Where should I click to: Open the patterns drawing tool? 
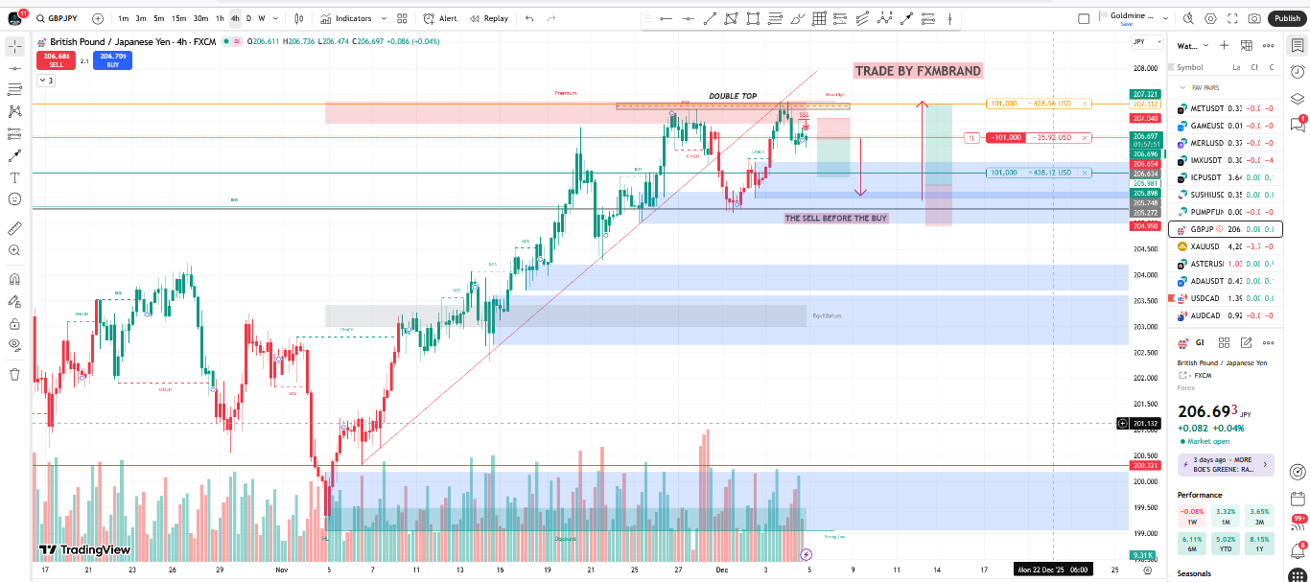(x=14, y=112)
